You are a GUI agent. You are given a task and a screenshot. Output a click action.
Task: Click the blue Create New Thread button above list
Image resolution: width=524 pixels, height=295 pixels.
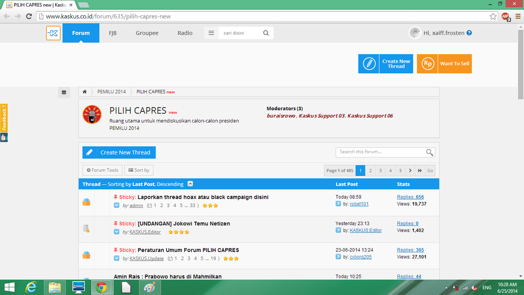[119, 152]
